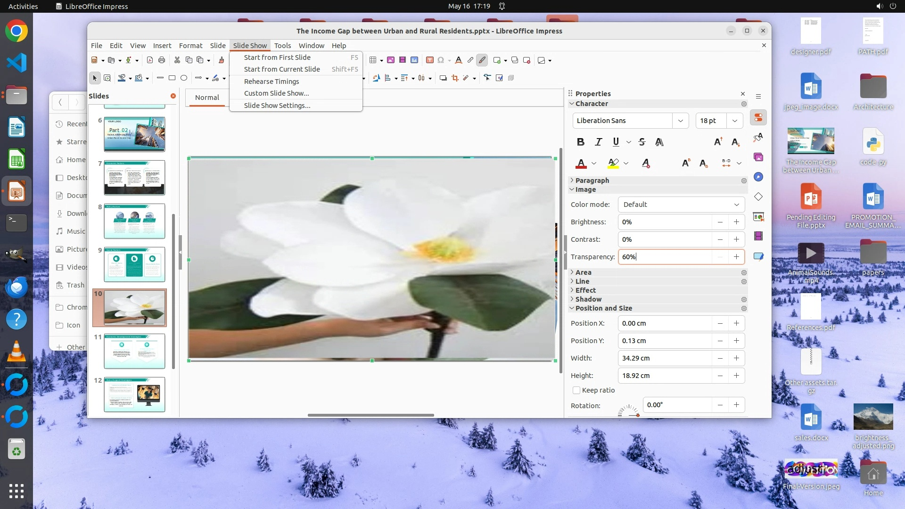Open the Color mode dropdown
This screenshot has height=509, width=905.
tap(681, 205)
